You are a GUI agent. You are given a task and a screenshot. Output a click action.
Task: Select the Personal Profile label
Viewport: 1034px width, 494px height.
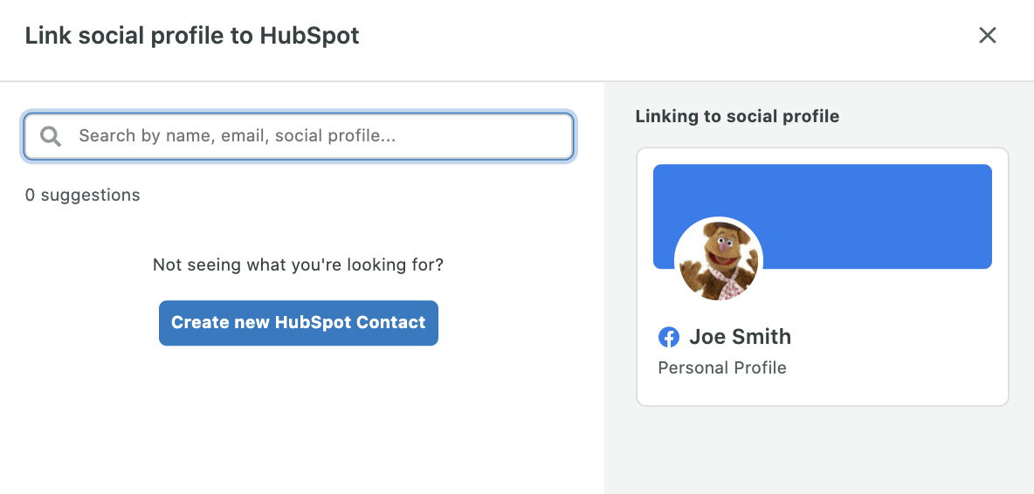pyautogui.click(x=722, y=367)
